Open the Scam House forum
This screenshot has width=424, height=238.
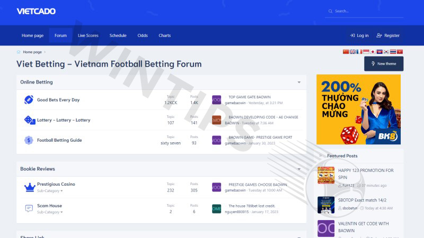(x=49, y=206)
